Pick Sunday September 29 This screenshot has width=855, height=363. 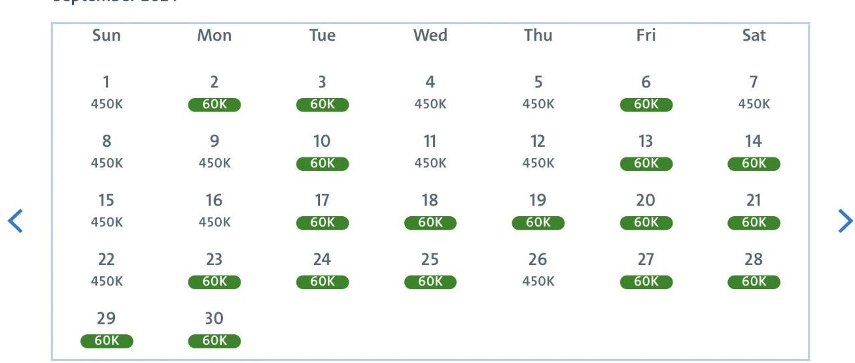coord(107,329)
